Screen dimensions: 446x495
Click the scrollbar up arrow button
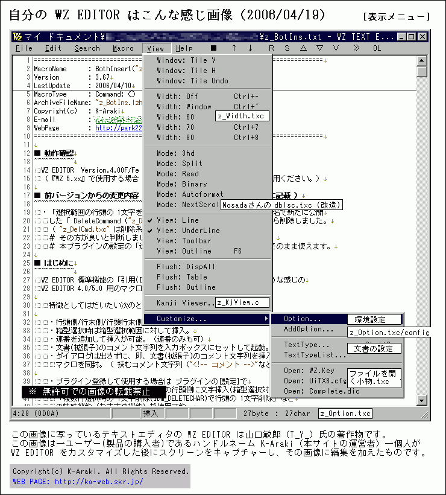[x=422, y=60]
